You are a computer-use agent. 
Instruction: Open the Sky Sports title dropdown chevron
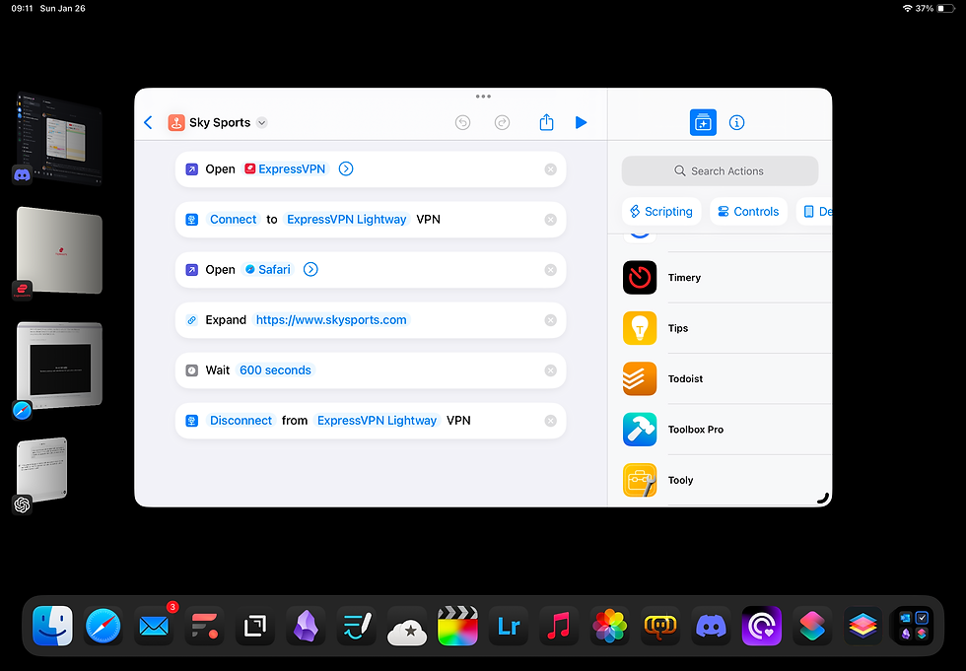click(262, 122)
